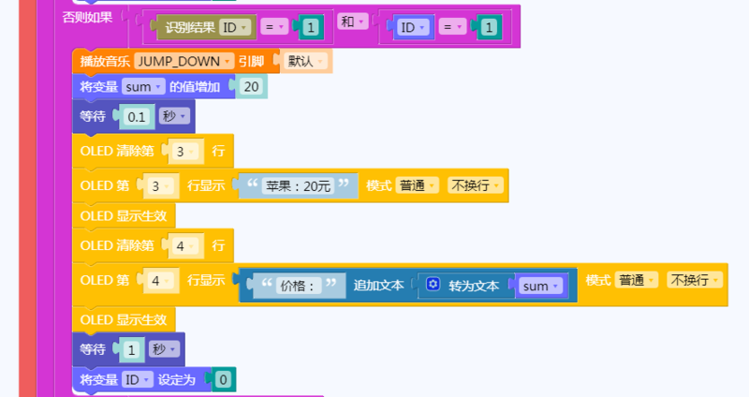749x397 pixels.
Task: Open 不换行 dropdown on the 价格 row
Action: pos(694,280)
